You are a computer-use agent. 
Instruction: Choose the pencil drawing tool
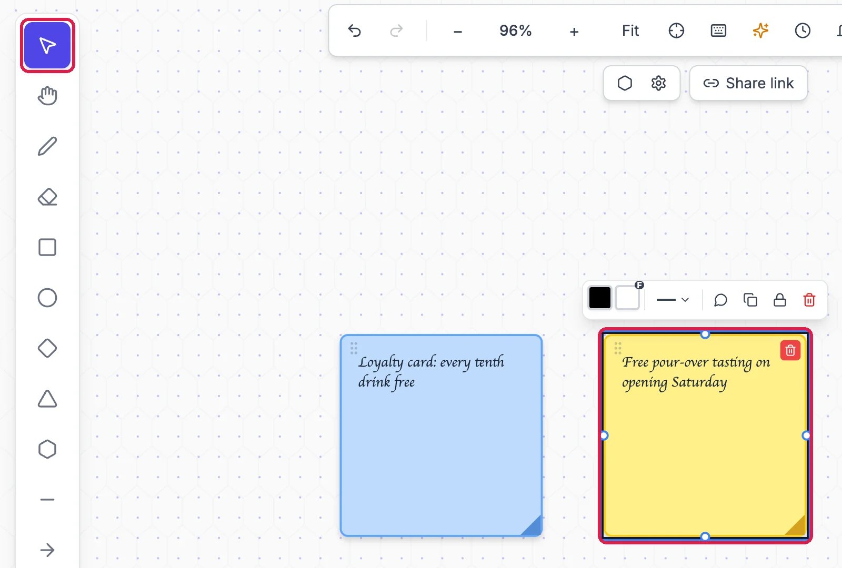click(47, 146)
